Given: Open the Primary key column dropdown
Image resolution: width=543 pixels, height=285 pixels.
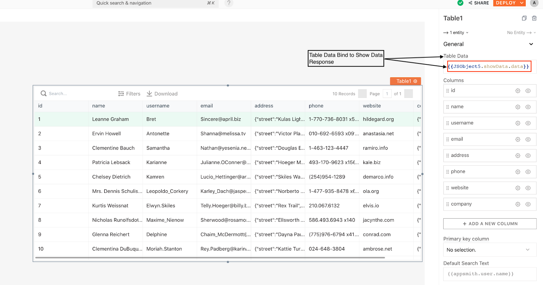Looking at the screenshot, I should coord(489,250).
